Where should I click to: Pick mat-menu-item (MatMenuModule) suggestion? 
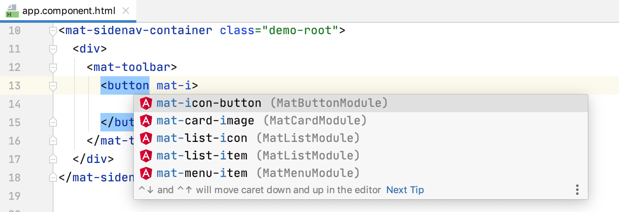tap(361, 173)
